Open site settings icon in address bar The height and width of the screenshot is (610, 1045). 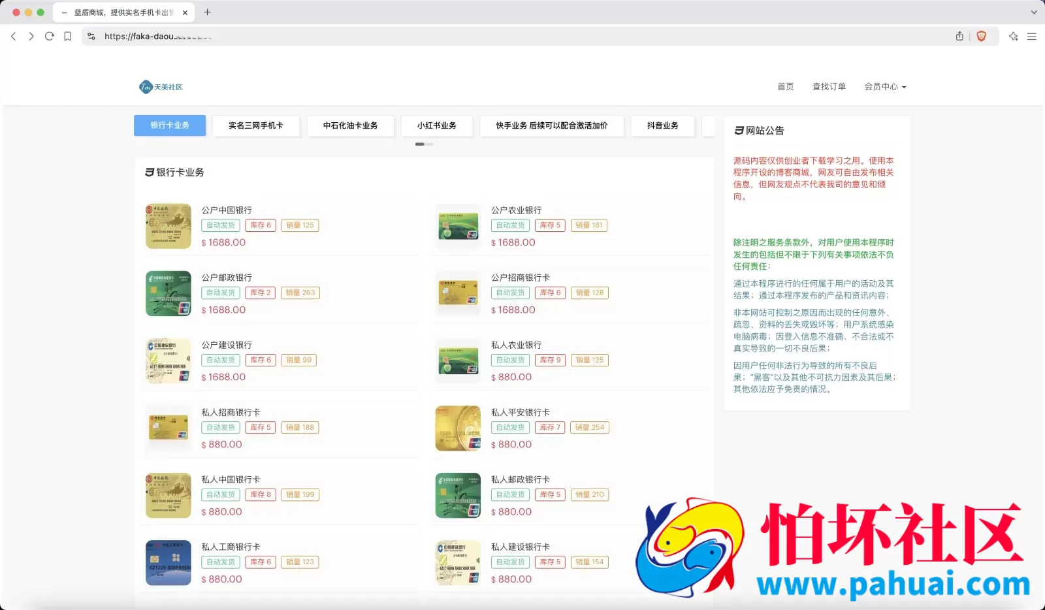pyautogui.click(x=91, y=37)
